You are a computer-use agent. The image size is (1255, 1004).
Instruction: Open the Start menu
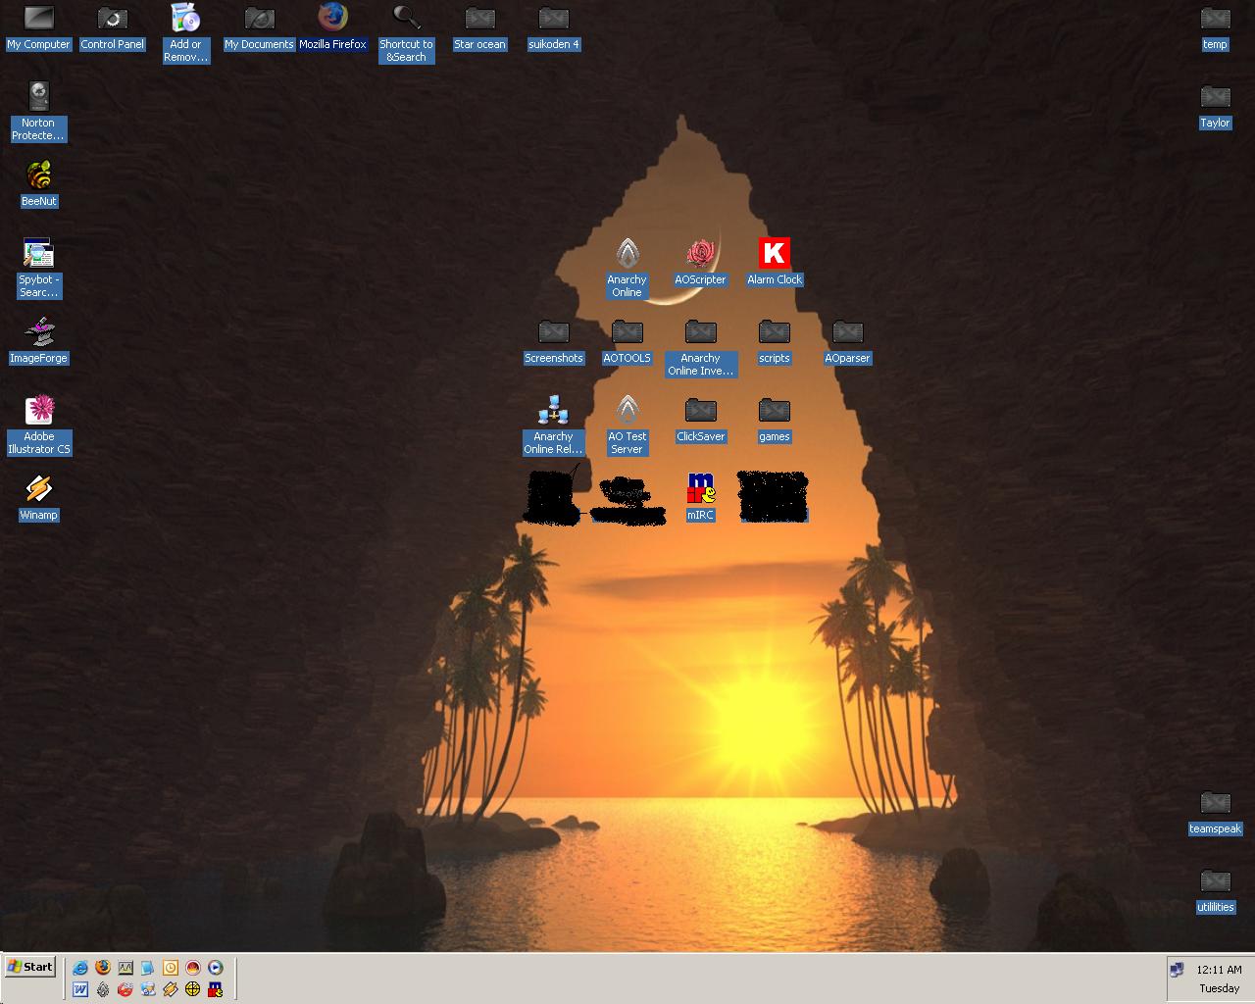29,967
